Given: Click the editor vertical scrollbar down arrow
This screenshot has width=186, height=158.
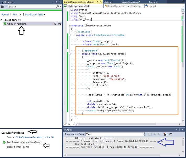Looking at the screenshot, I should pyautogui.click(x=183, y=121).
